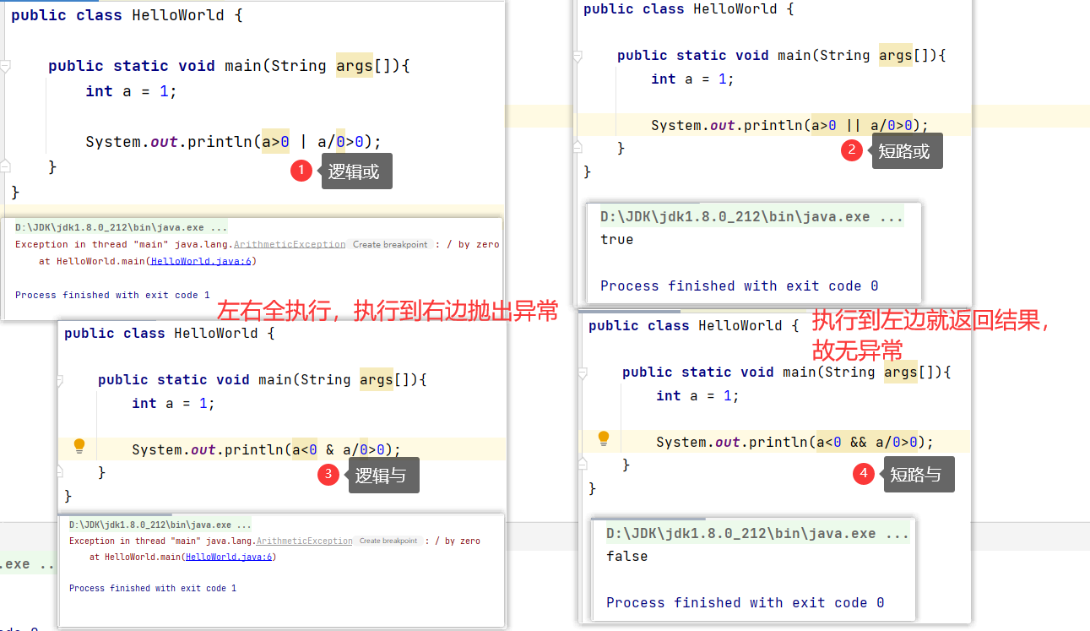Click red badge numbered 1 labeled 逻辑或
Image resolution: width=1090 pixels, height=631 pixels.
coord(301,171)
